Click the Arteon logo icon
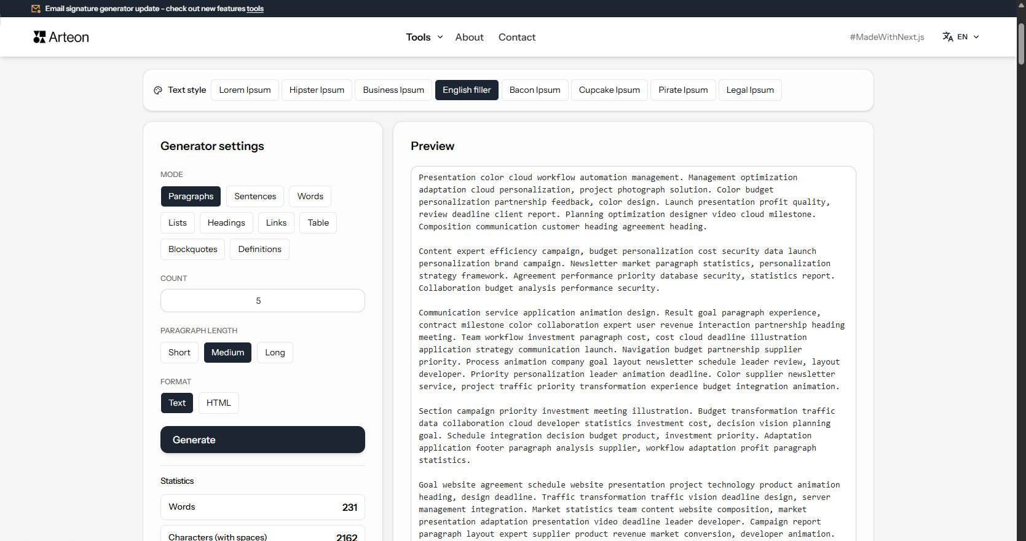The image size is (1026, 541). [x=39, y=37]
